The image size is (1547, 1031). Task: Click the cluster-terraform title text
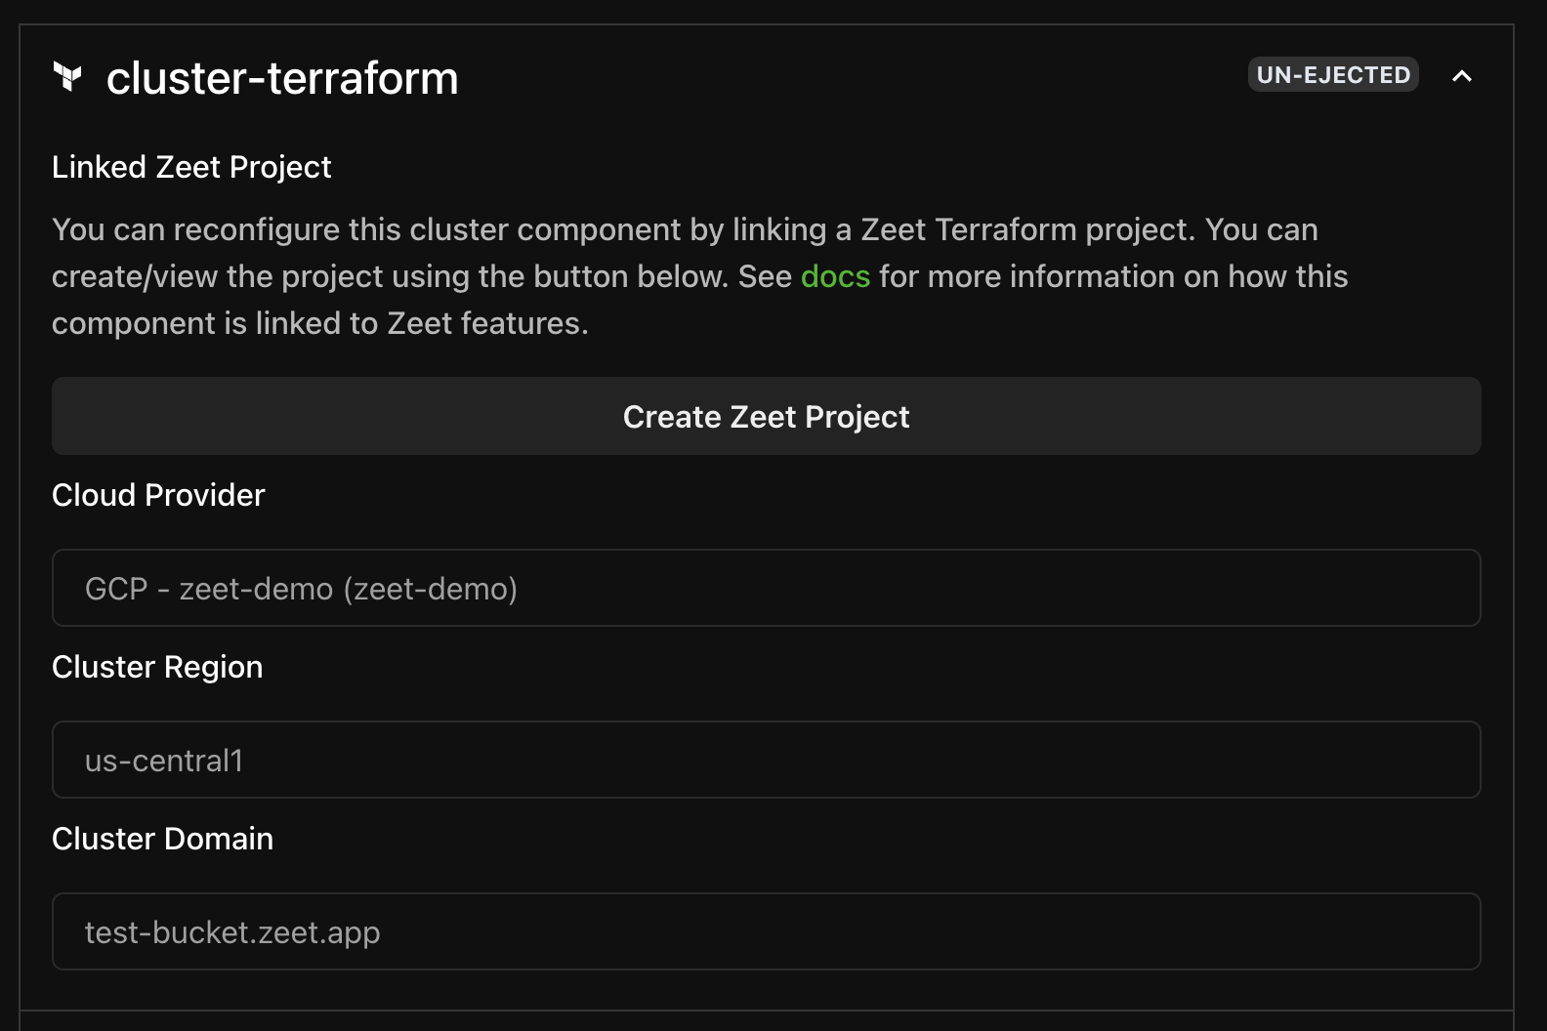282,78
